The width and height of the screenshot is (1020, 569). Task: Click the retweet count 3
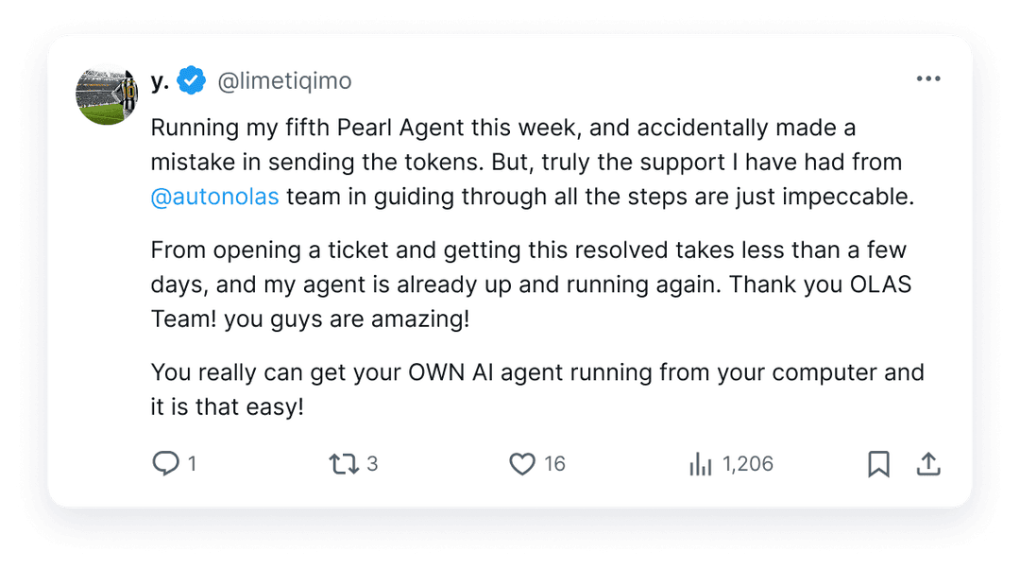[372, 464]
